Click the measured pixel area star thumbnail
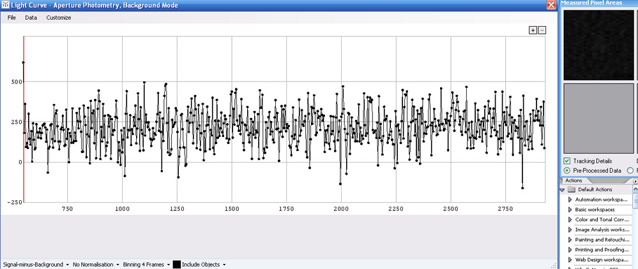 pyautogui.click(x=598, y=45)
